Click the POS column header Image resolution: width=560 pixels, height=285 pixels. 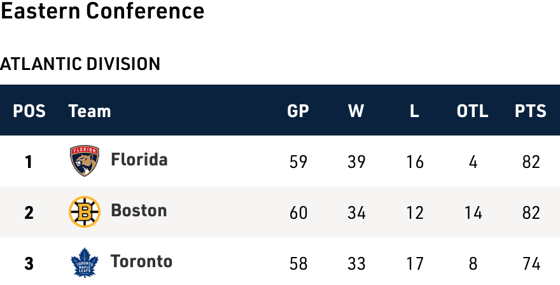pyautogui.click(x=29, y=111)
